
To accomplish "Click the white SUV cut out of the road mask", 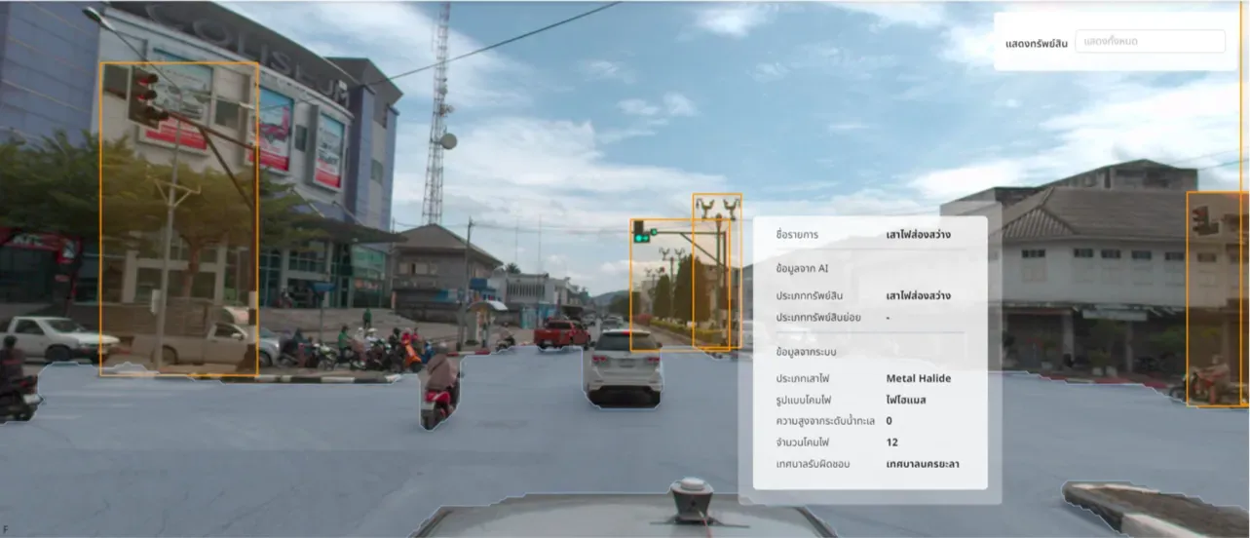I will (x=623, y=367).
